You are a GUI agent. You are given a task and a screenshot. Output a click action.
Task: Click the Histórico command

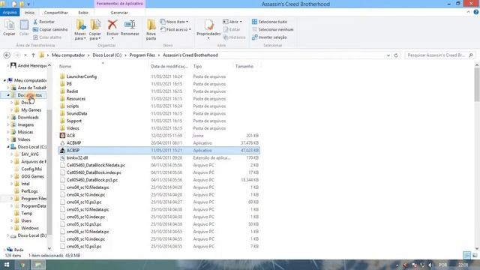coord(234,37)
